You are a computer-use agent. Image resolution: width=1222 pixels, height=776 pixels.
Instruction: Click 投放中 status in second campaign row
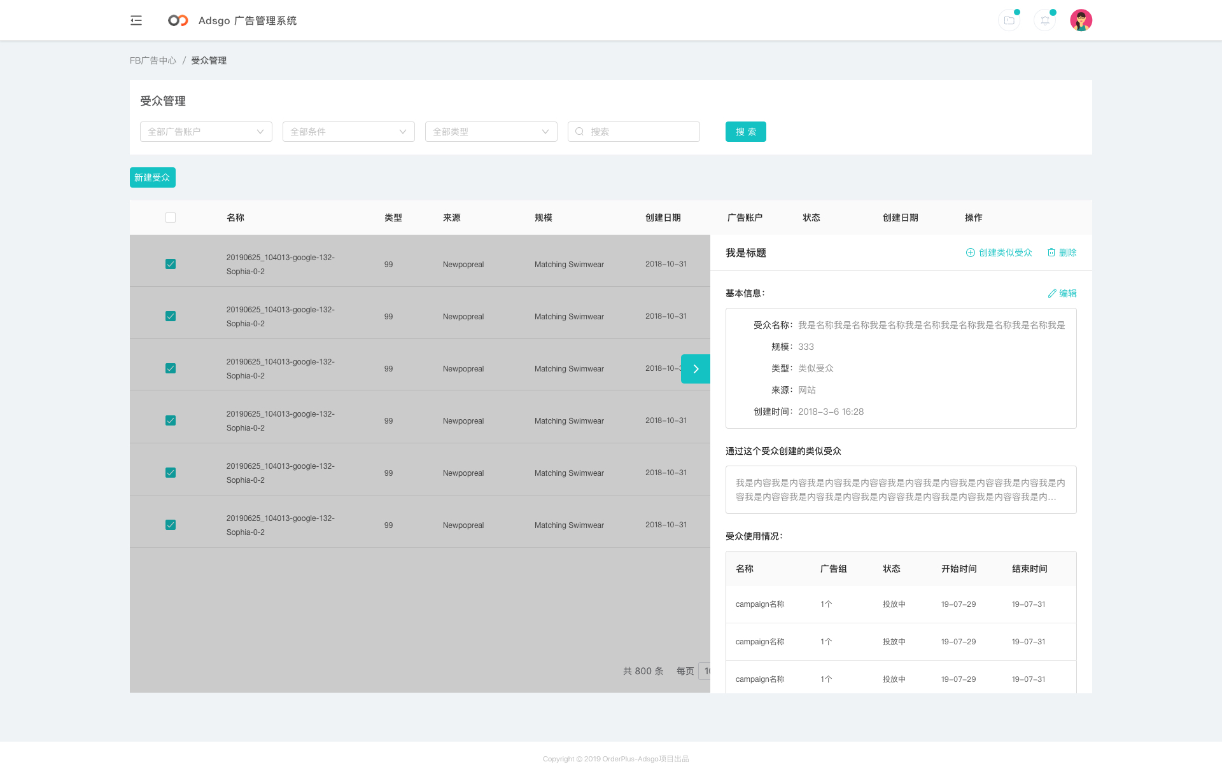pos(894,642)
